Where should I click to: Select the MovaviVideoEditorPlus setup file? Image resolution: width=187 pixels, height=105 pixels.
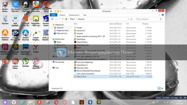pos(113,71)
